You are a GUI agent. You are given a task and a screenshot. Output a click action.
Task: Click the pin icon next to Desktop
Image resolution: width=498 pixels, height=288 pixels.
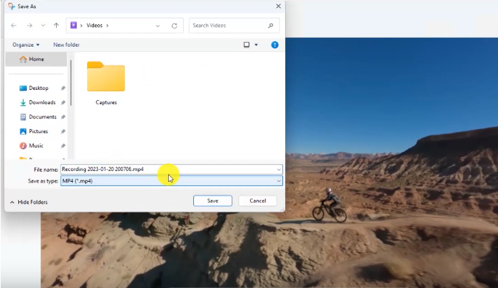click(x=63, y=88)
